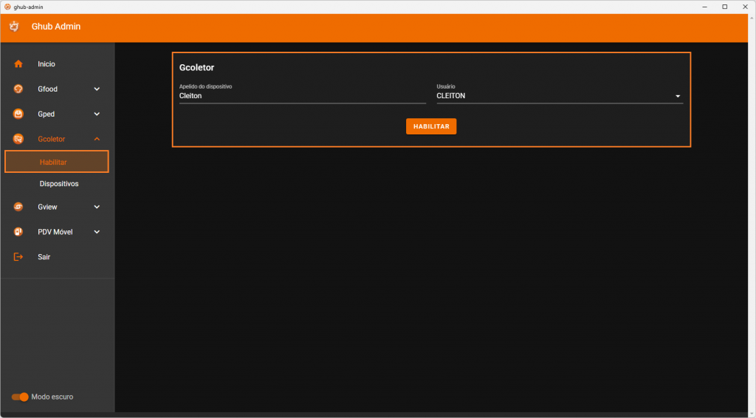Click the Modo escuro label

coord(52,397)
